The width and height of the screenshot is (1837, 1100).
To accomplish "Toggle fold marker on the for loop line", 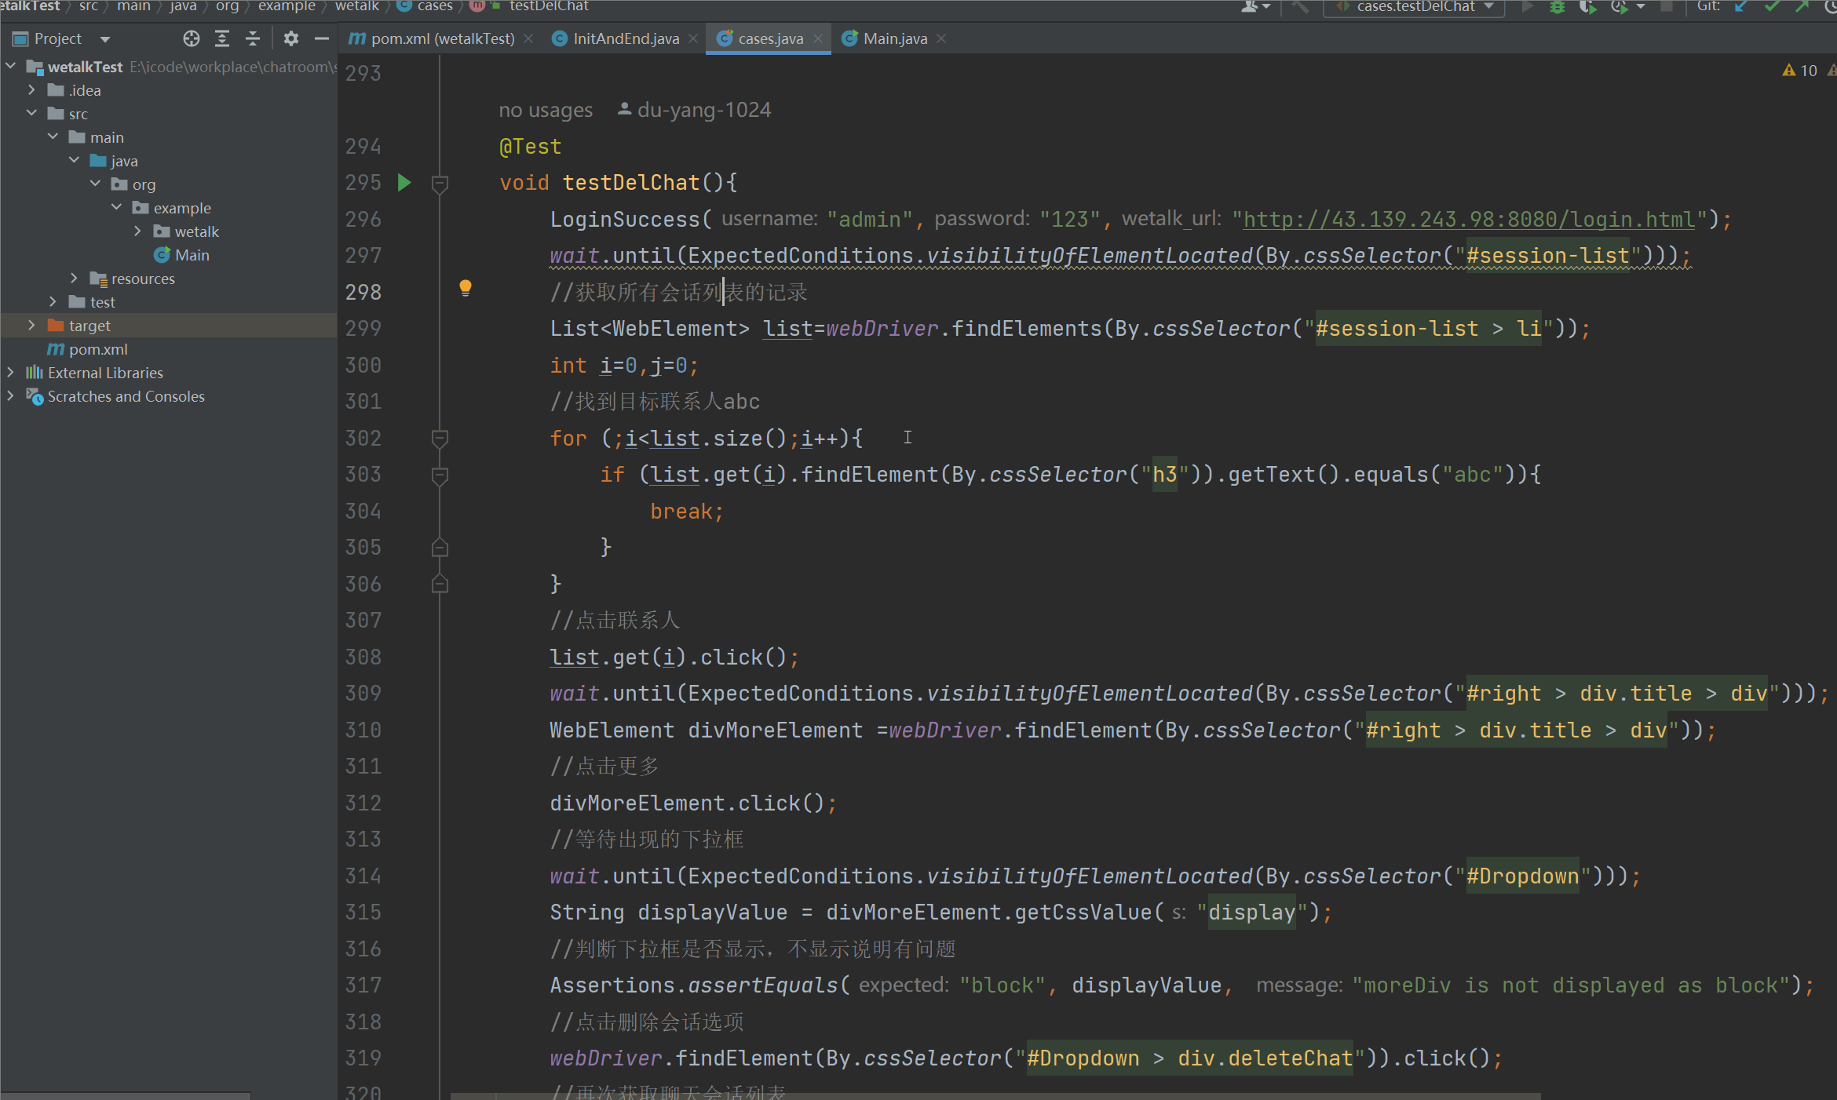I will pos(440,439).
